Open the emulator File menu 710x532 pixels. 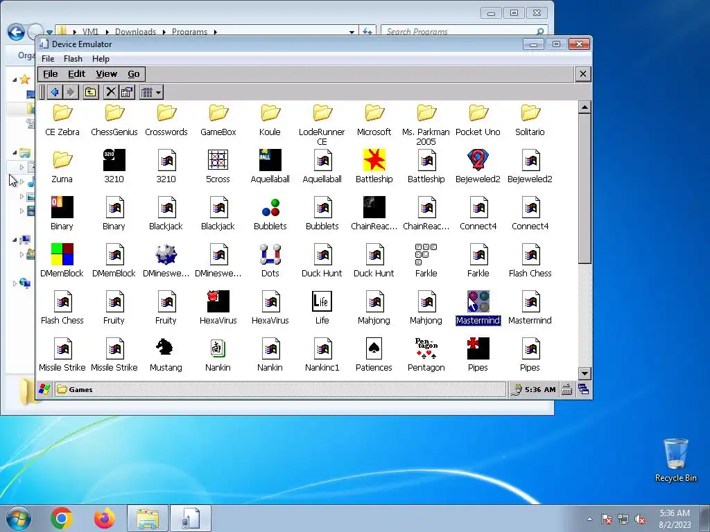coord(48,59)
